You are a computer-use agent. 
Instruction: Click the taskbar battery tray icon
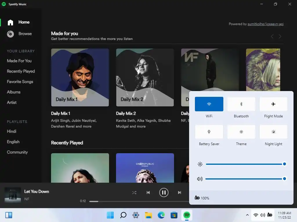(x=269, y=215)
